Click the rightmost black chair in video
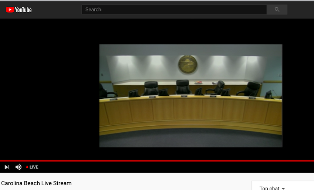 253,88
